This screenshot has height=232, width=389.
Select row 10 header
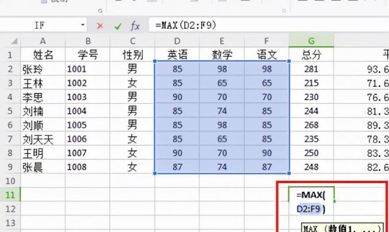(10, 181)
